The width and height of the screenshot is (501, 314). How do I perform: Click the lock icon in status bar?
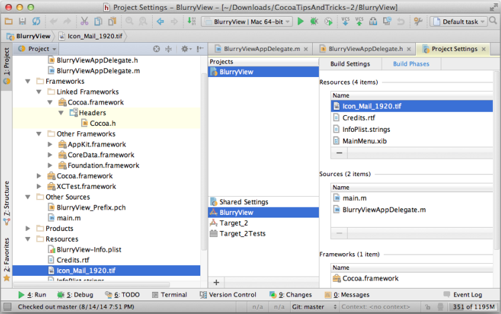pos(427,307)
